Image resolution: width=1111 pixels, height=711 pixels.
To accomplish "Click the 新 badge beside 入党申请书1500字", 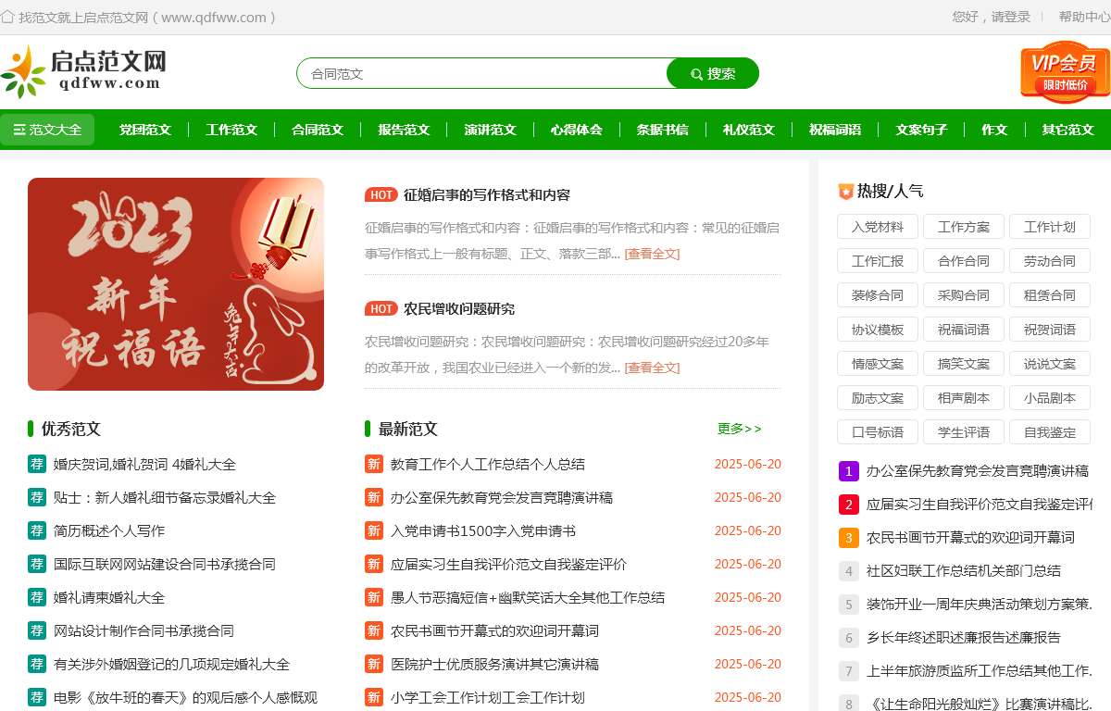I will pyautogui.click(x=374, y=530).
